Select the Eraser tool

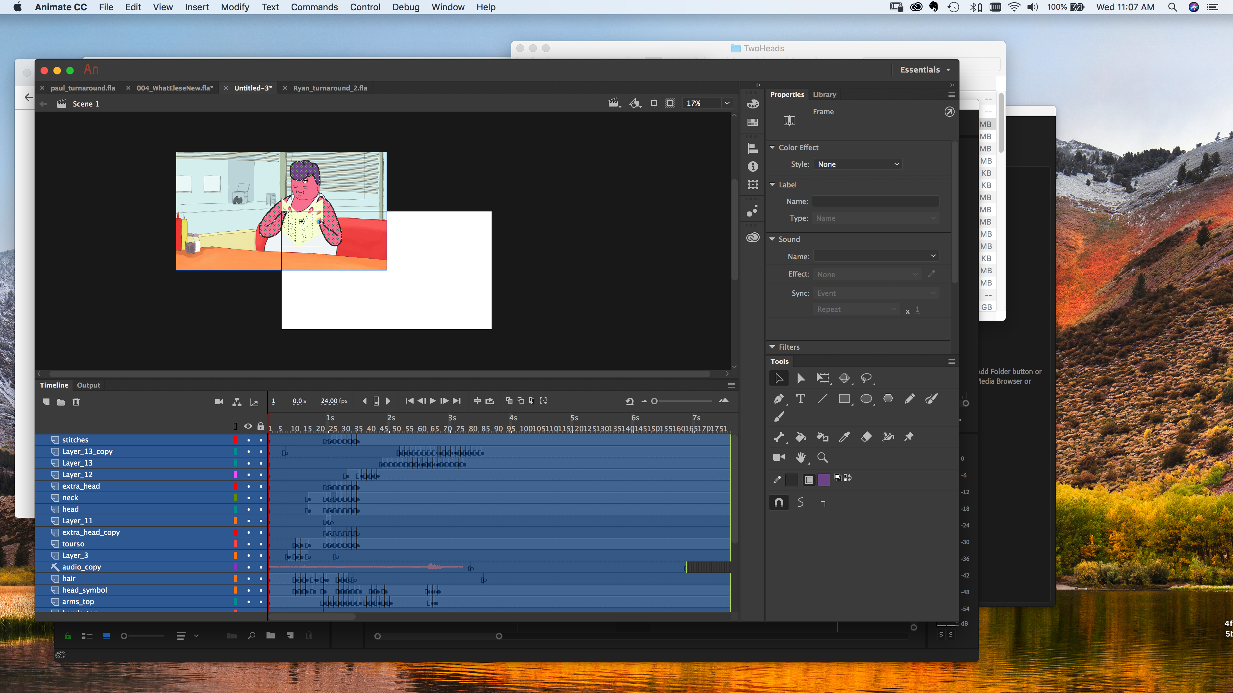point(866,437)
